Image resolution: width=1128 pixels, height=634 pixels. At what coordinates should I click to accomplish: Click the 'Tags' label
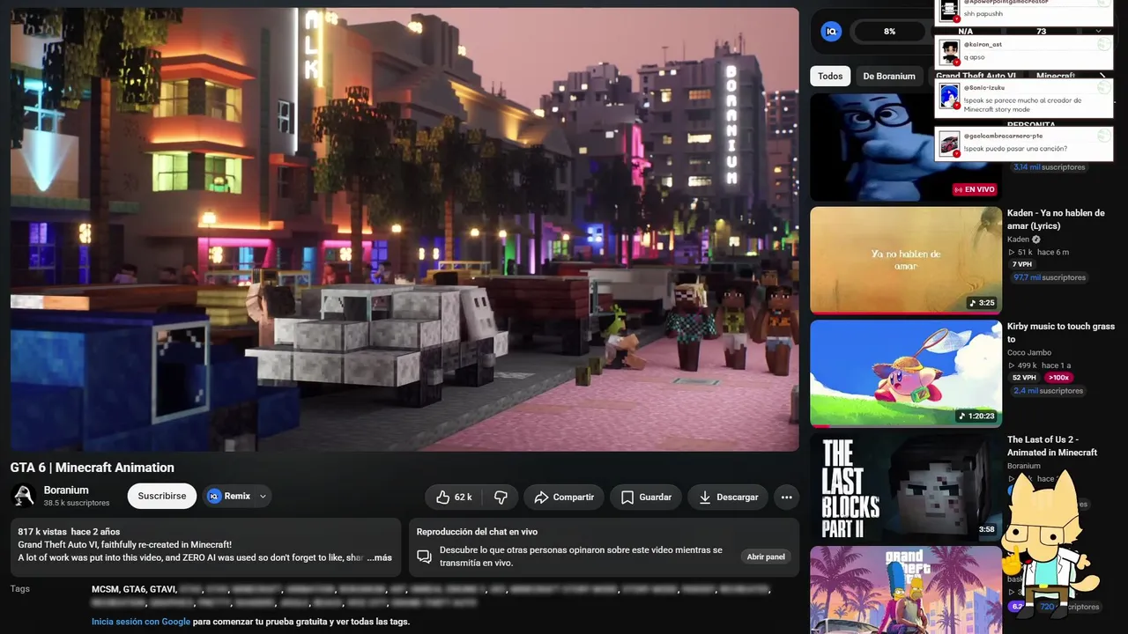(x=20, y=589)
